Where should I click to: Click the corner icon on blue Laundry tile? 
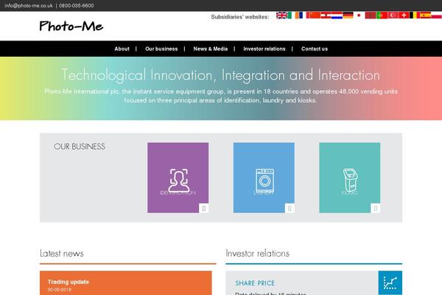[x=290, y=208]
